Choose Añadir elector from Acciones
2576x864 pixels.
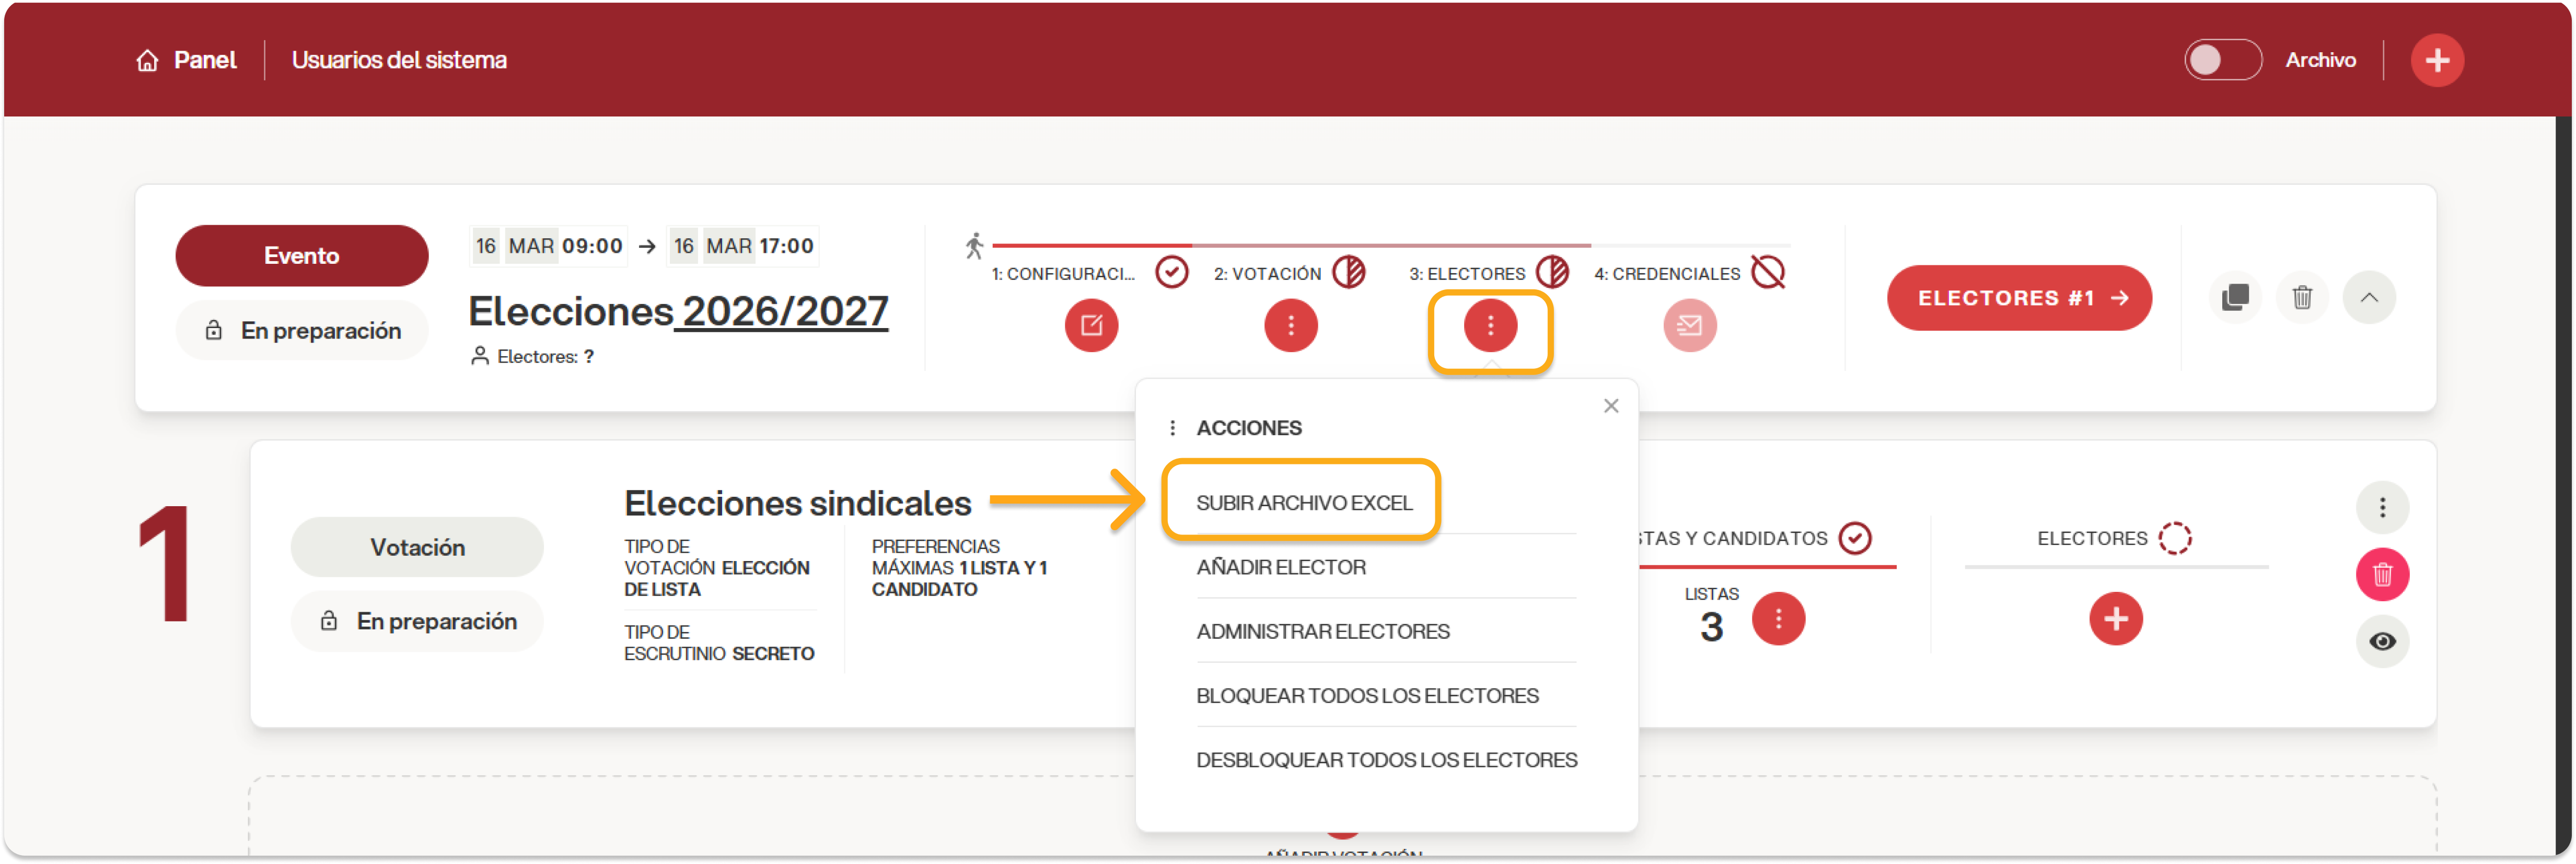pos(1280,567)
